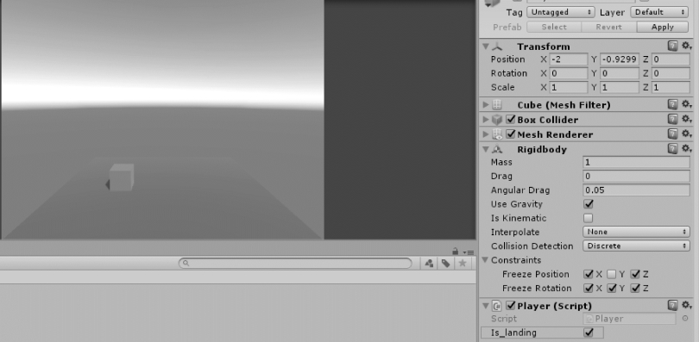699x342 pixels.
Task: Enable Freeze Position Y checkbox
Action: (611, 274)
